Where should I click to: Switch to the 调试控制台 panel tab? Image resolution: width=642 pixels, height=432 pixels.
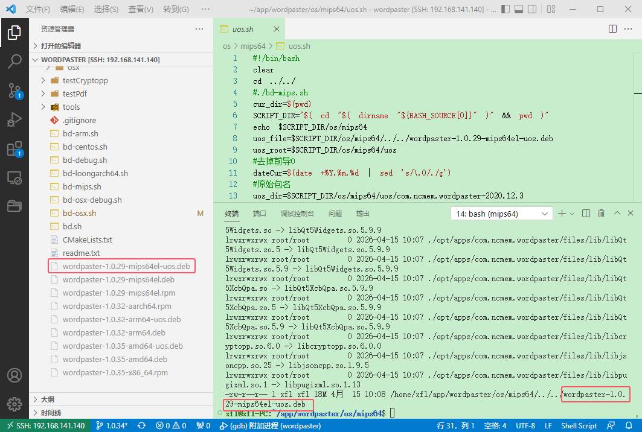[x=297, y=214]
